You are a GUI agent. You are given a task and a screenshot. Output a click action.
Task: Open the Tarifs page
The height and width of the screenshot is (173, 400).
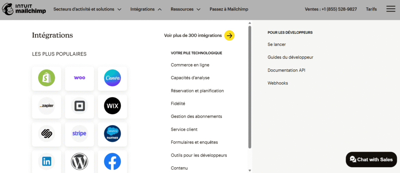371,9
